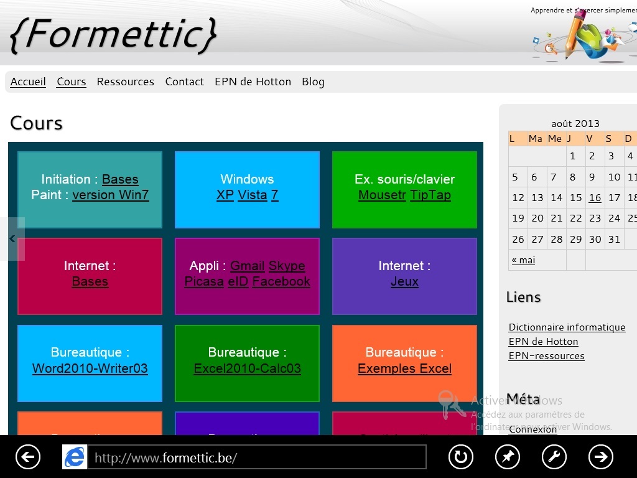Open the Cours menu item
The width and height of the screenshot is (637, 478).
point(72,82)
